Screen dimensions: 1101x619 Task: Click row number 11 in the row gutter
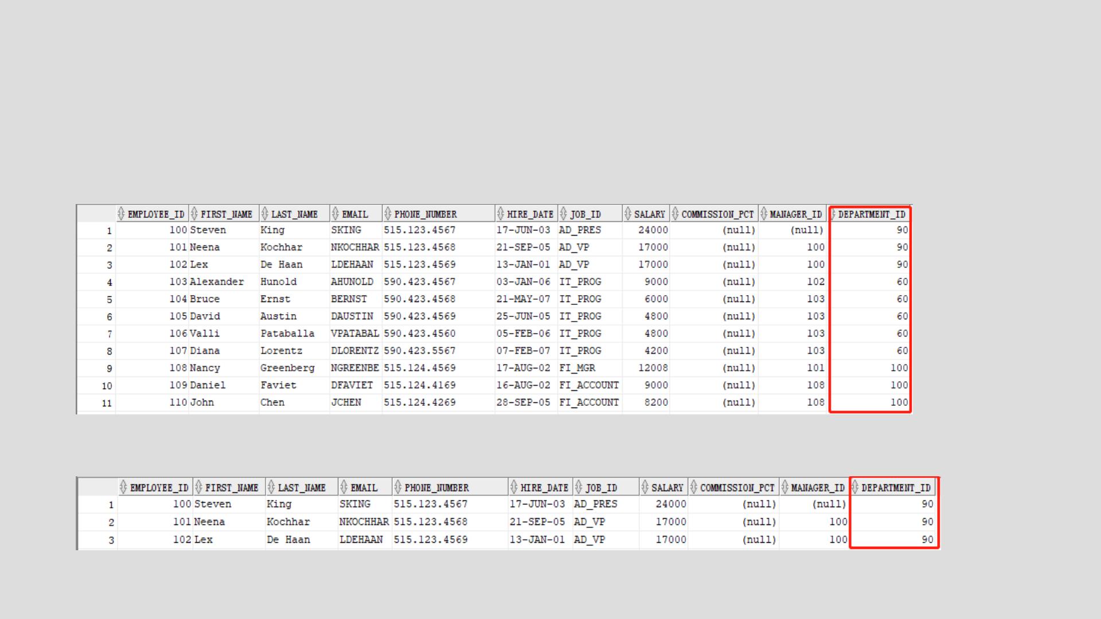point(107,403)
